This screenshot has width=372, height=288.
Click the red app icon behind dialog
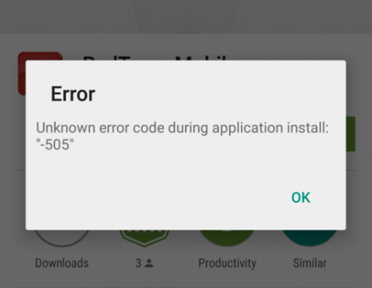(x=22, y=74)
